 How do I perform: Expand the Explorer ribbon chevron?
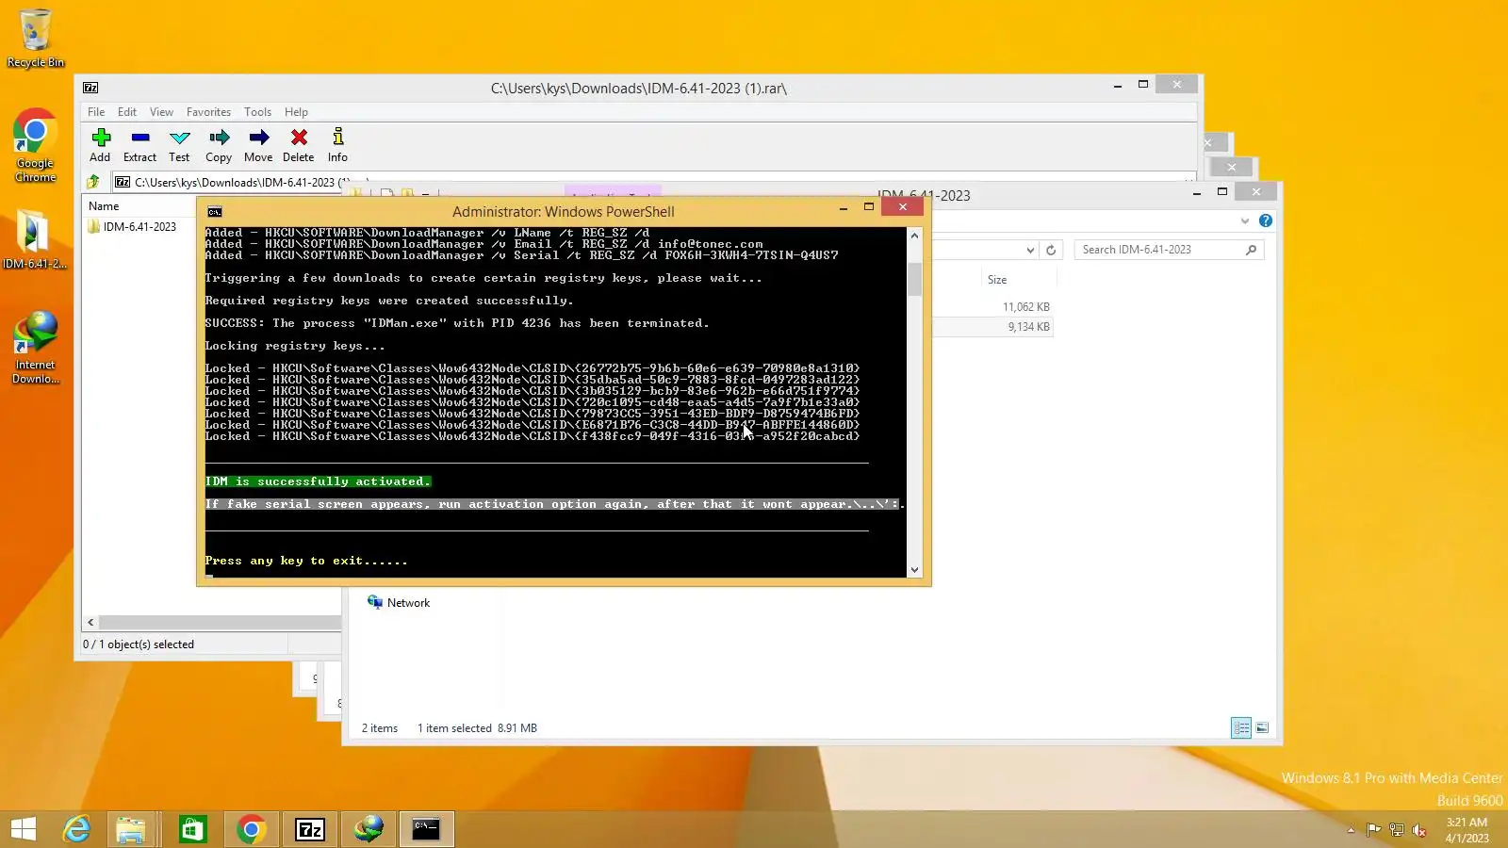point(1245,220)
